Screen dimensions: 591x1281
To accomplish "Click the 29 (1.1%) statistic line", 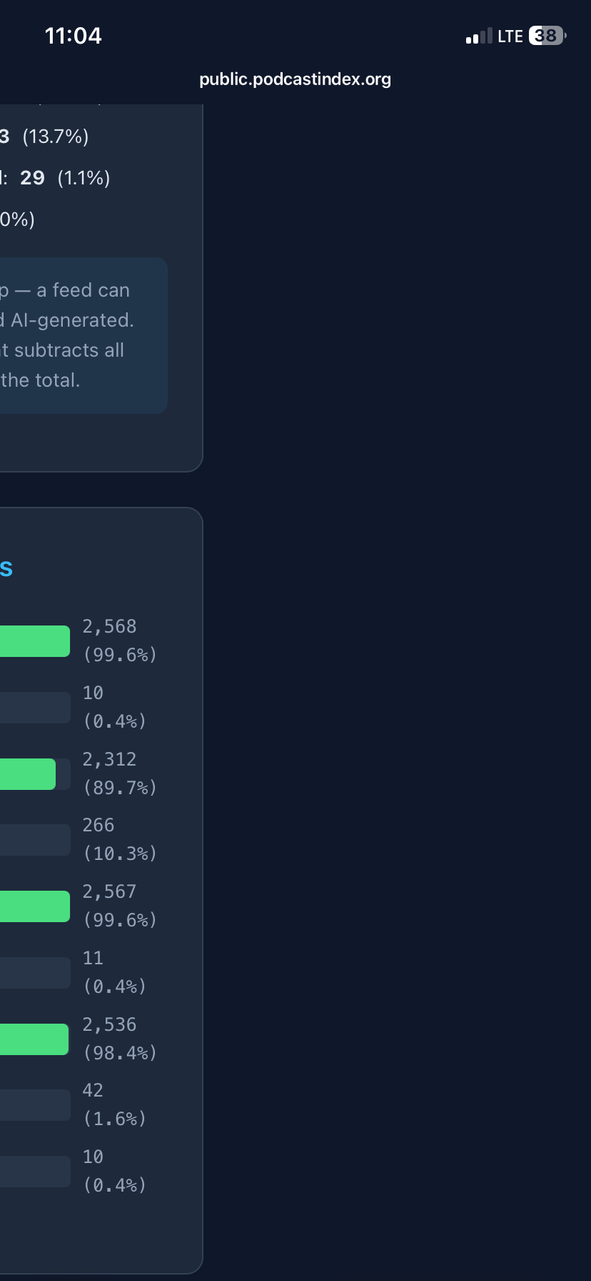I will [63, 178].
